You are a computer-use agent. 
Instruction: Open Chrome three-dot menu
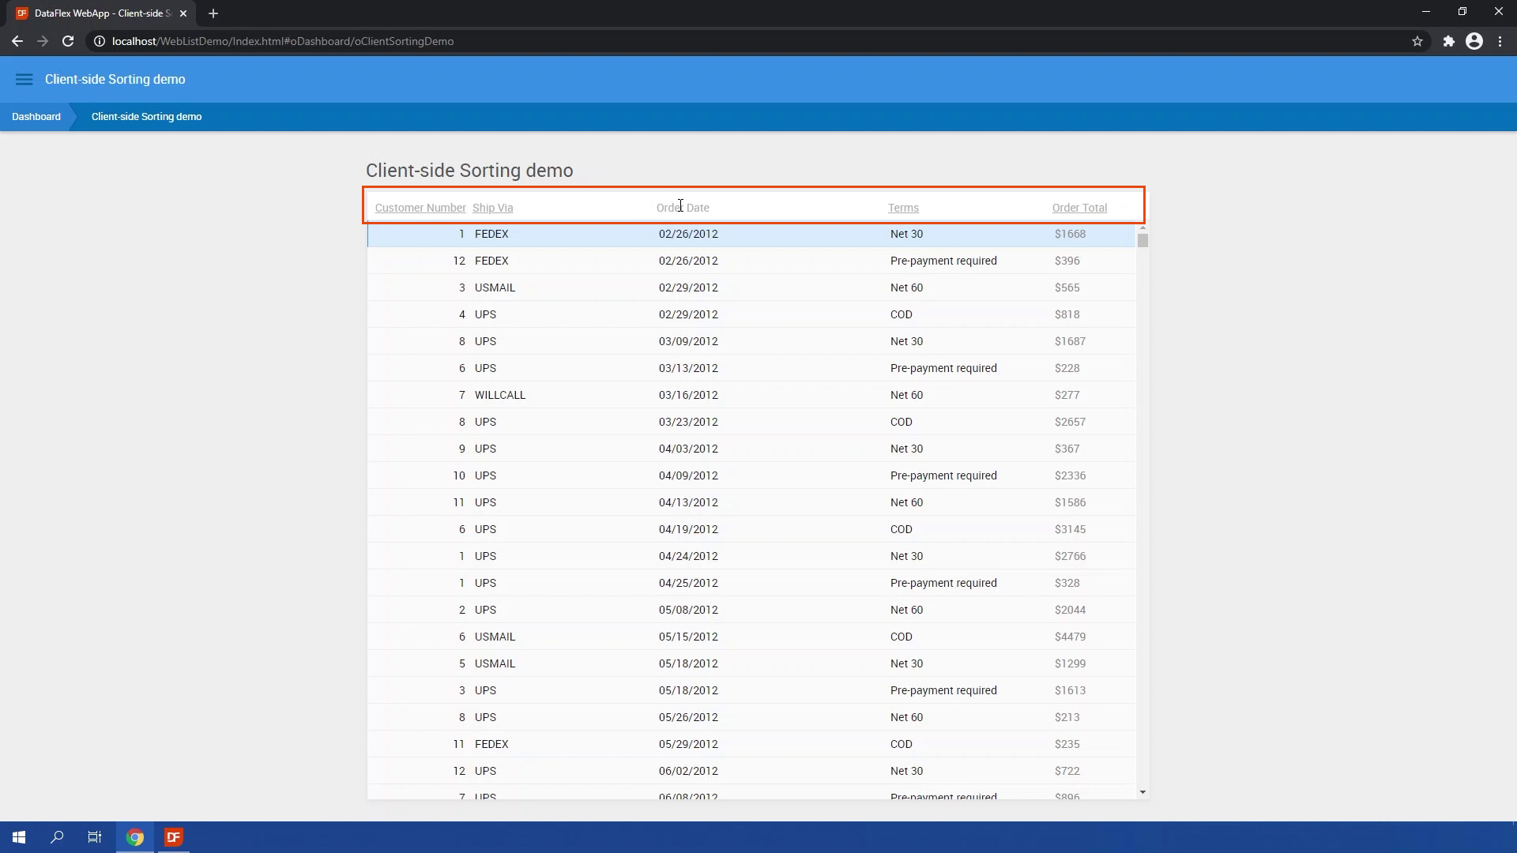1500,41
